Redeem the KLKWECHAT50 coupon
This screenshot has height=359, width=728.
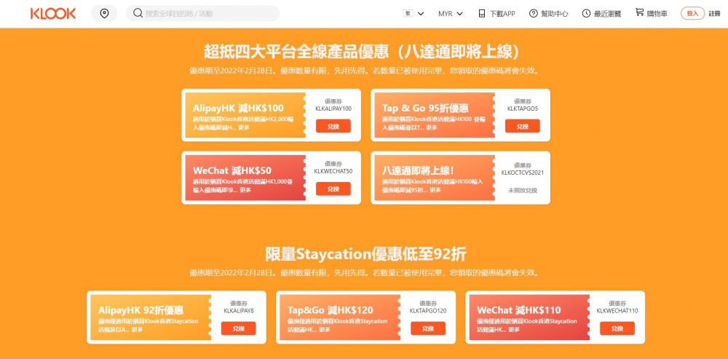pyautogui.click(x=333, y=189)
